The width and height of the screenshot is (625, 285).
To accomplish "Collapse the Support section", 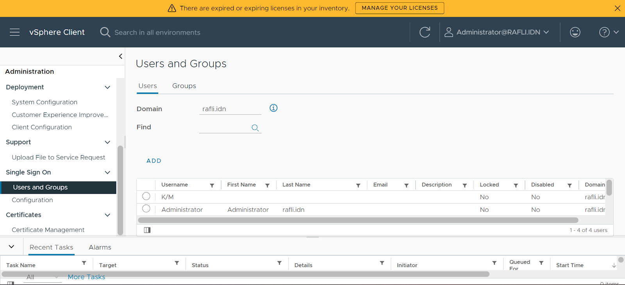I will pos(107,142).
